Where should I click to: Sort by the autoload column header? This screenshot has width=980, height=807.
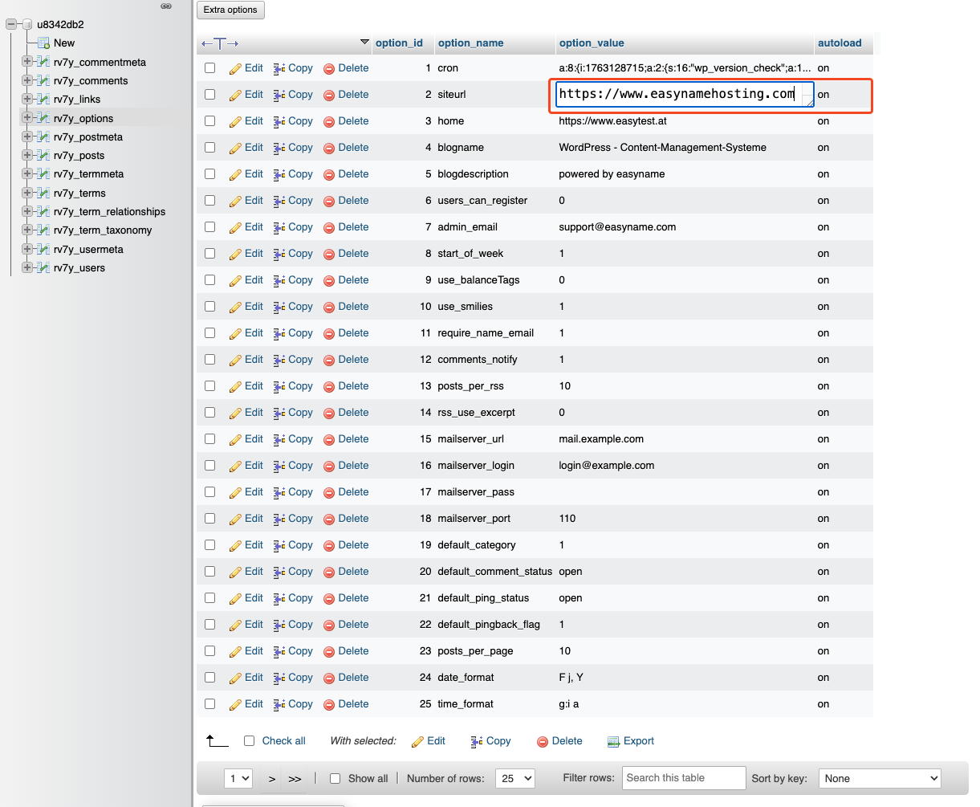point(839,43)
